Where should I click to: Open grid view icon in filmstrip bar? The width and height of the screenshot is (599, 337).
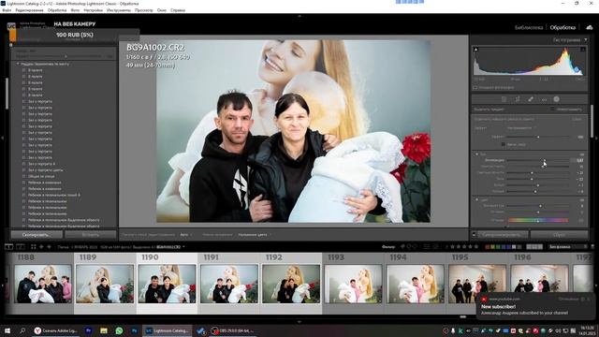pos(34,247)
